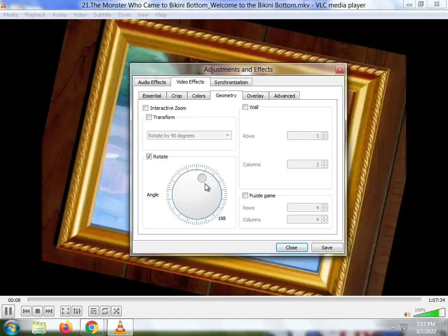
Task: Open the Advanced sub-tab
Action: tap(284, 96)
